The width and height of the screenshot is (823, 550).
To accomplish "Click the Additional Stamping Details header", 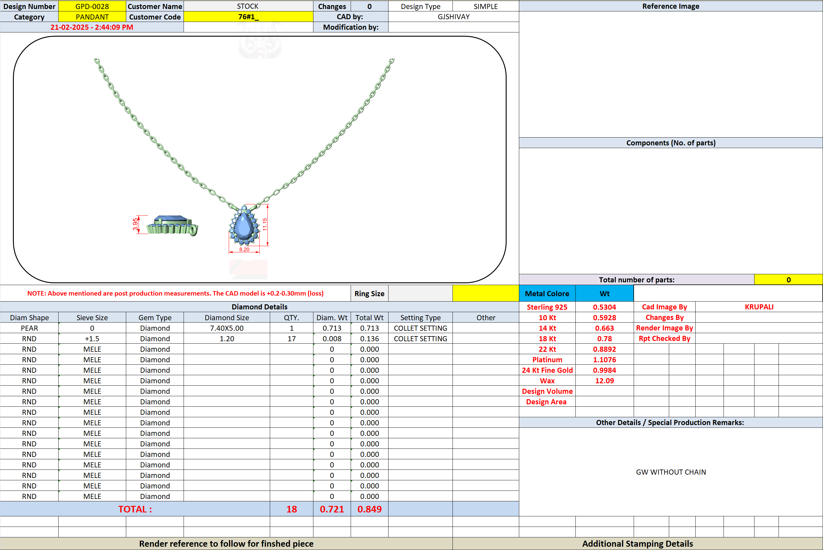I will (x=637, y=543).
